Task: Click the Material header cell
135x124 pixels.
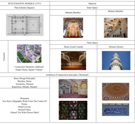Action: [x=92, y=4]
